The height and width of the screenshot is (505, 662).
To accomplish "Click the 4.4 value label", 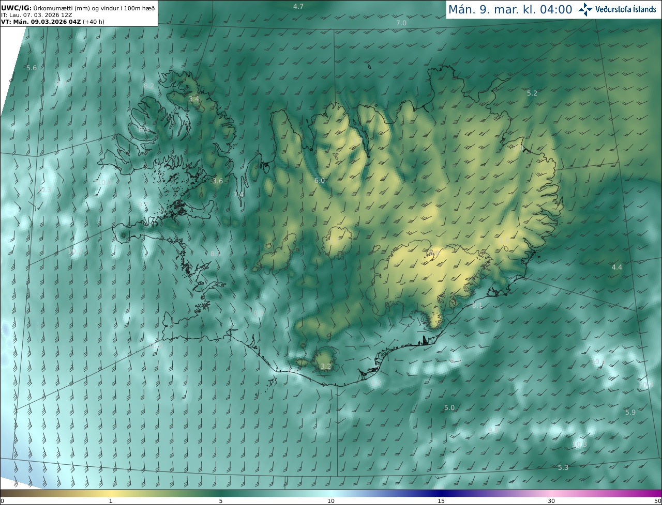I will coord(617,267).
